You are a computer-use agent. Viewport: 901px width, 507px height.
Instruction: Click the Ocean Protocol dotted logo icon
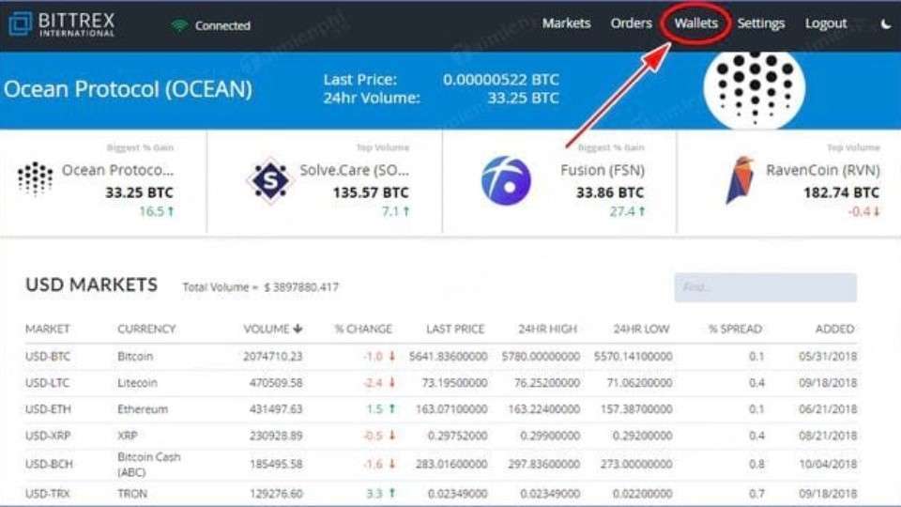click(35, 179)
